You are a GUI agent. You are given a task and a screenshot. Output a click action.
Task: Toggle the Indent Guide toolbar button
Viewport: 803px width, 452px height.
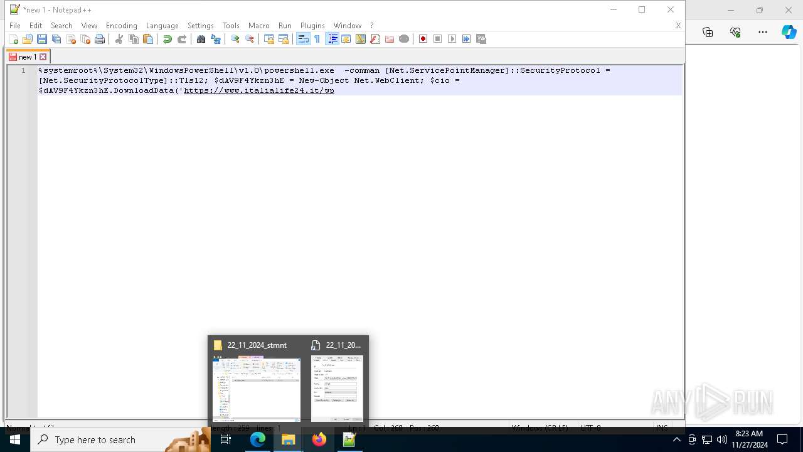[332, 39]
